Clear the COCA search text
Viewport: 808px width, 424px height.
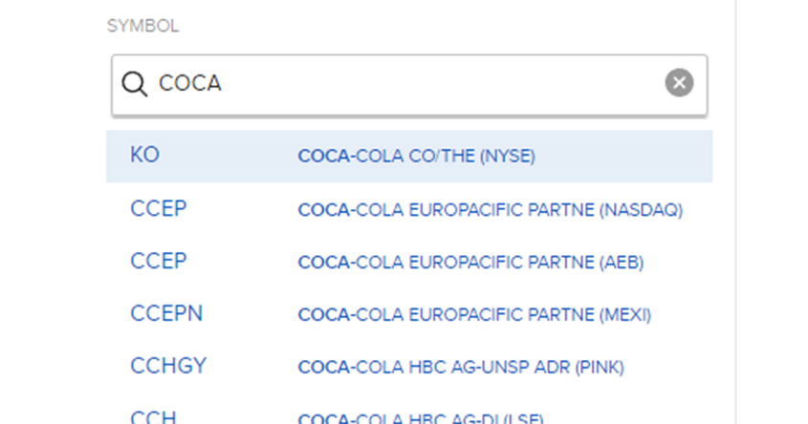pos(679,84)
